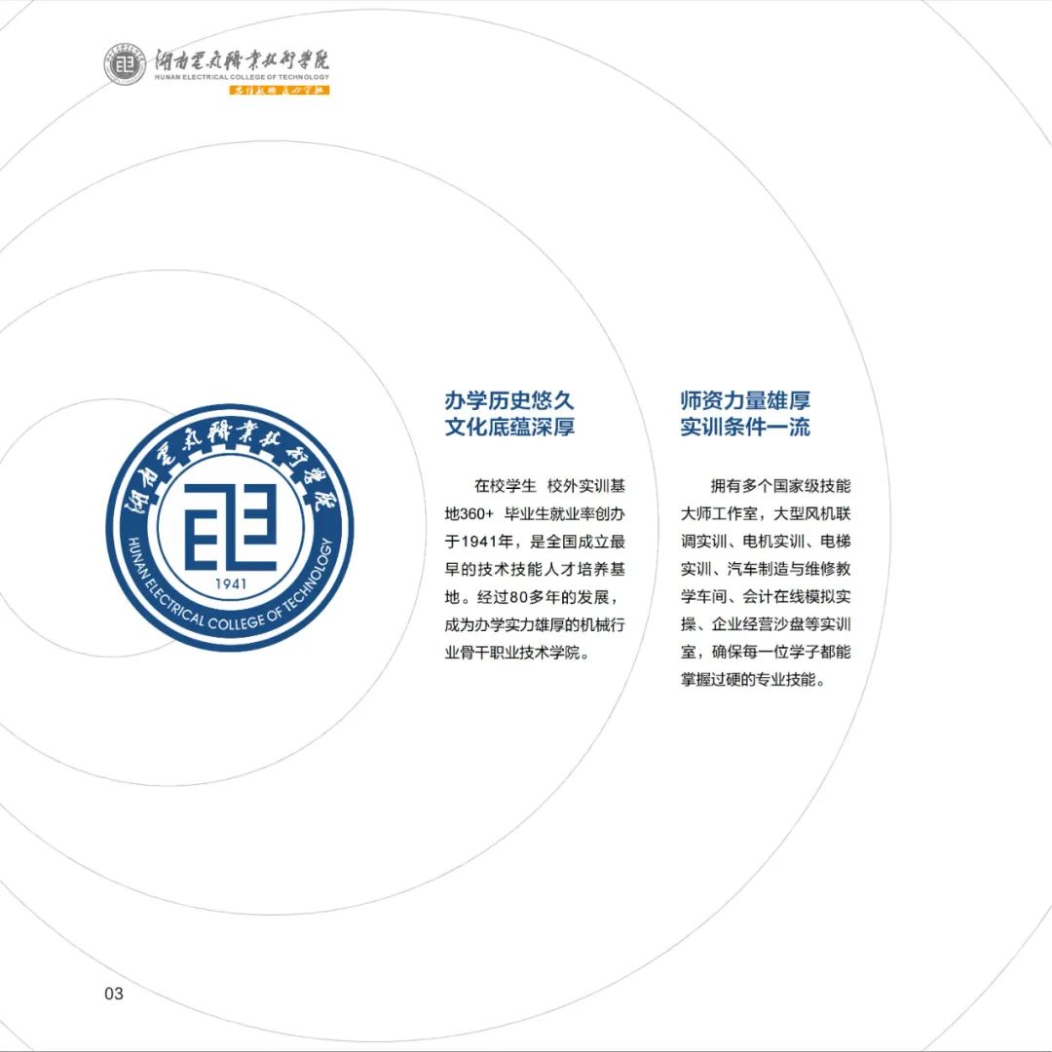Image resolution: width=1052 pixels, height=1052 pixels.
Task: Click the blue glyph at the large seal's center
Action: tap(231, 526)
